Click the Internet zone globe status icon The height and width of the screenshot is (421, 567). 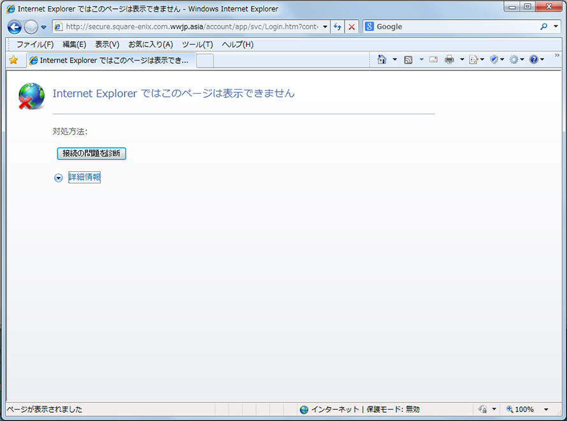[x=304, y=410]
